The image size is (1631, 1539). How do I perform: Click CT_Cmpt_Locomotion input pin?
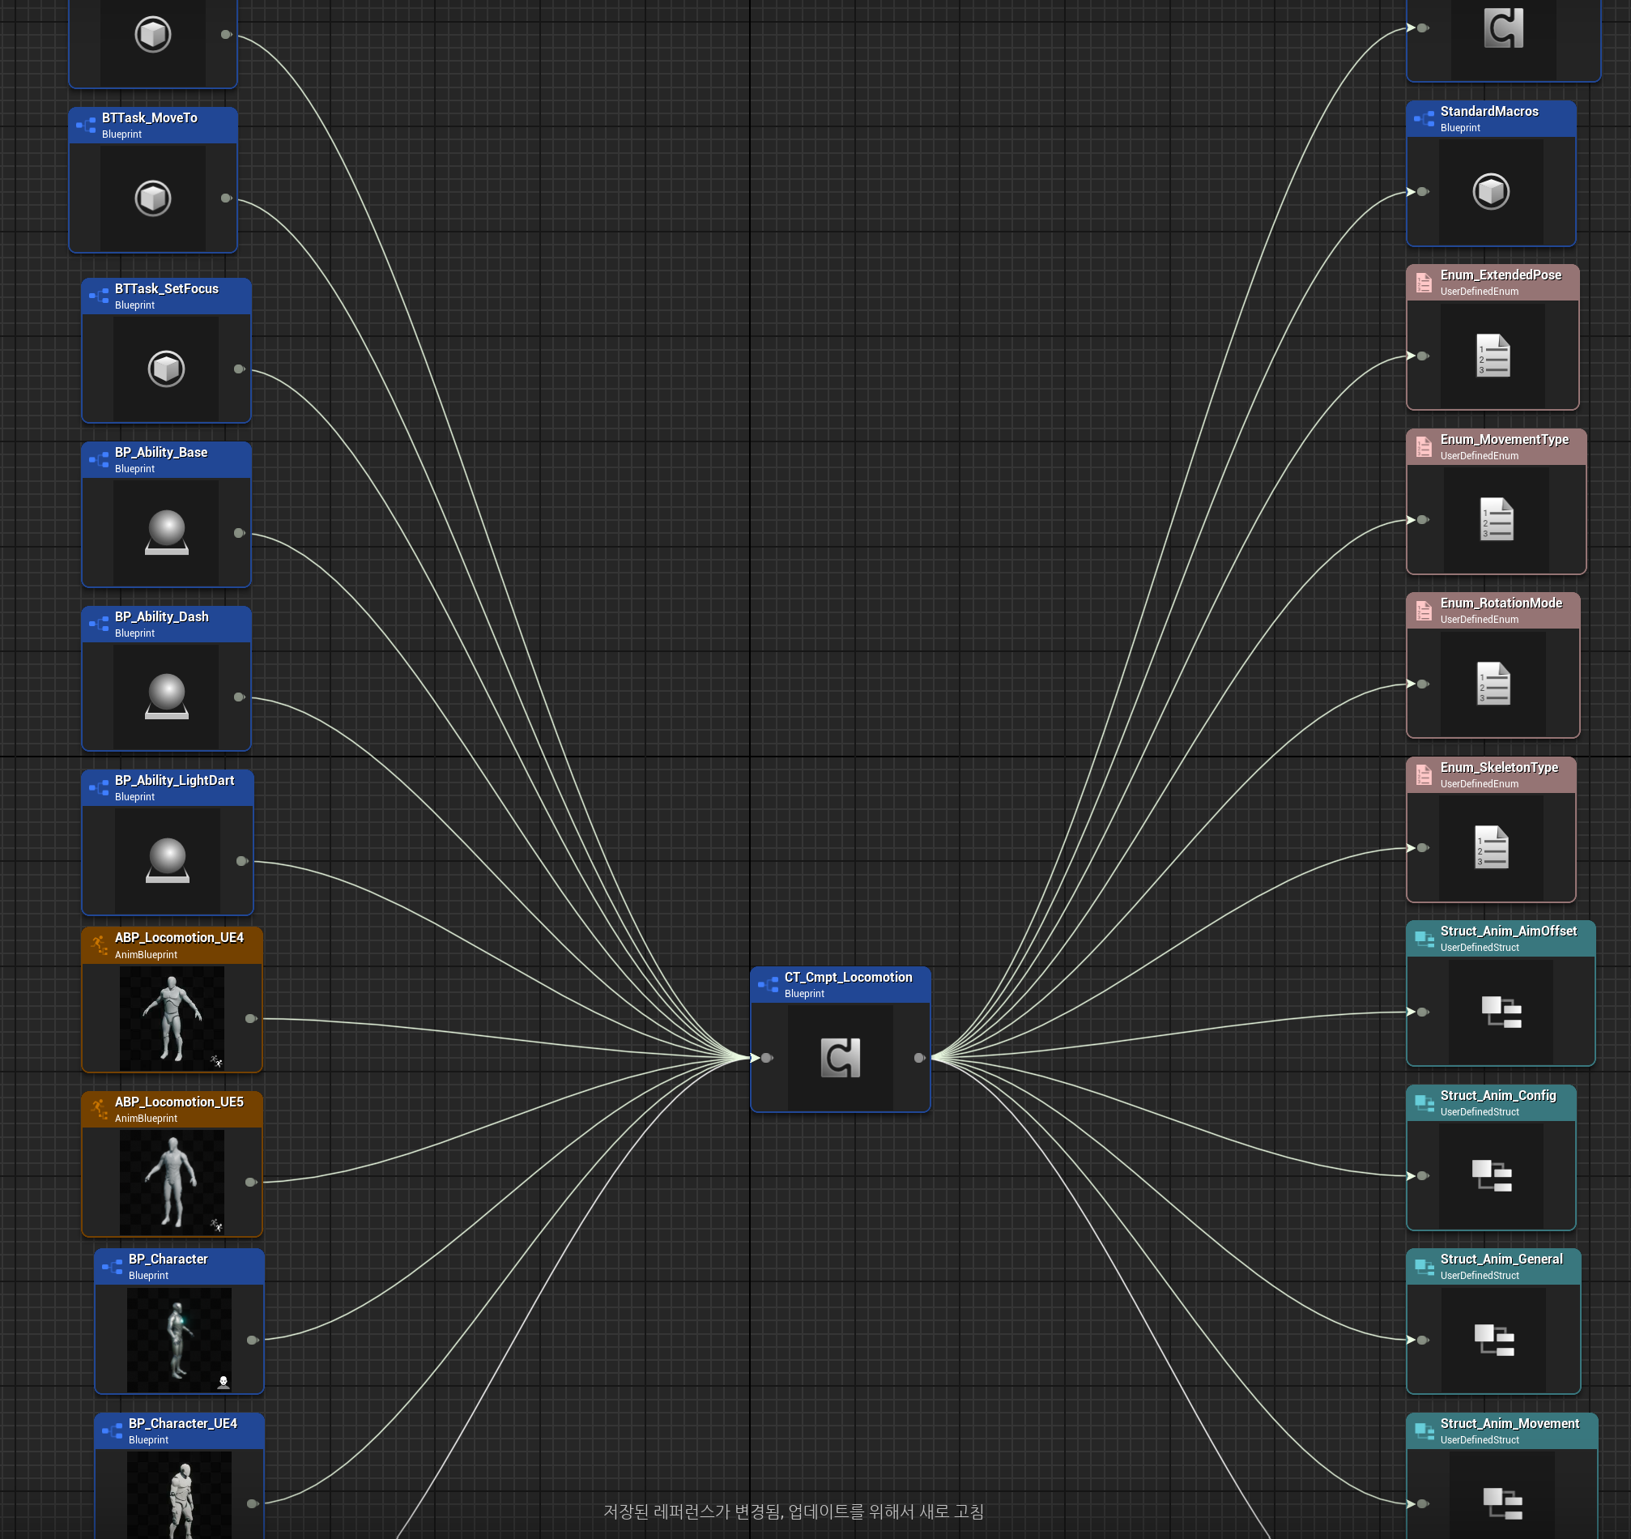point(766,1058)
